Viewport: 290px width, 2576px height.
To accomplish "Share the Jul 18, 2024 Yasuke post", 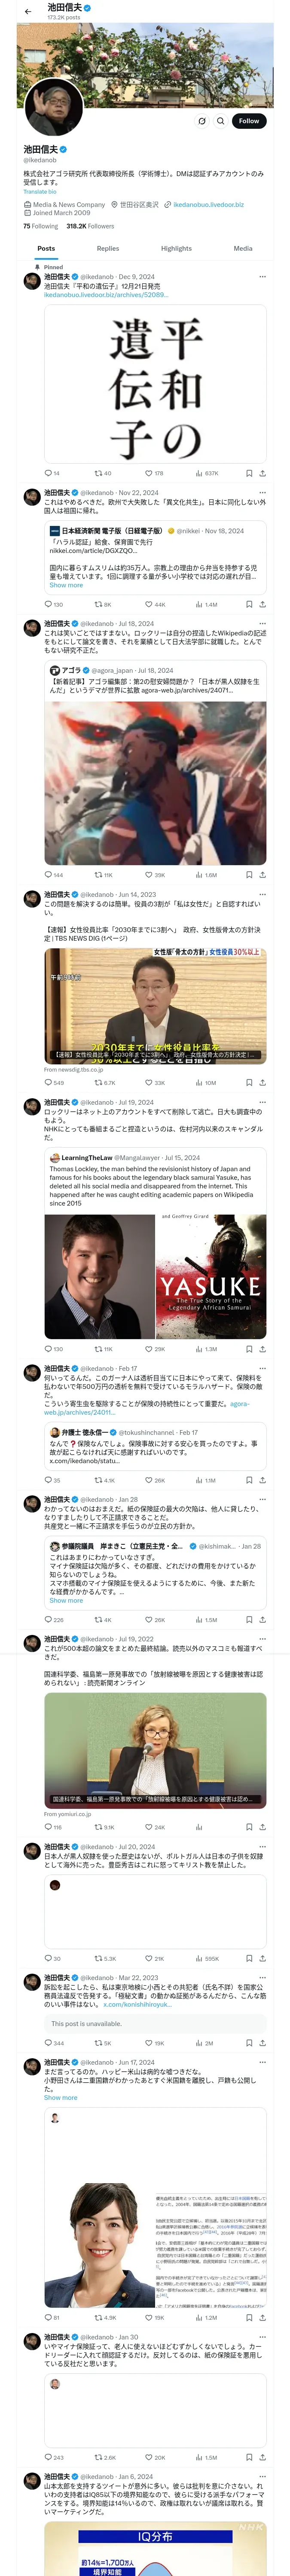I will 263,874.
